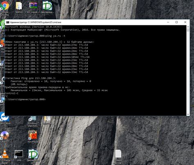
Task: Click the 'Статистика Ping для 213.180.204.3' line
Action: point(30,78)
